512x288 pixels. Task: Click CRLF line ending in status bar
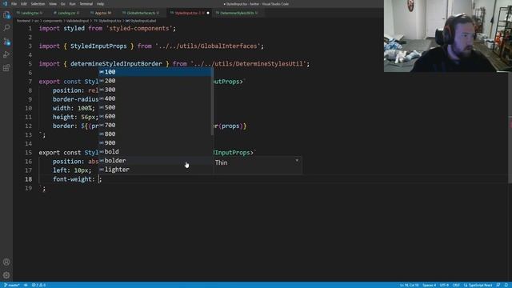click(456, 285)
